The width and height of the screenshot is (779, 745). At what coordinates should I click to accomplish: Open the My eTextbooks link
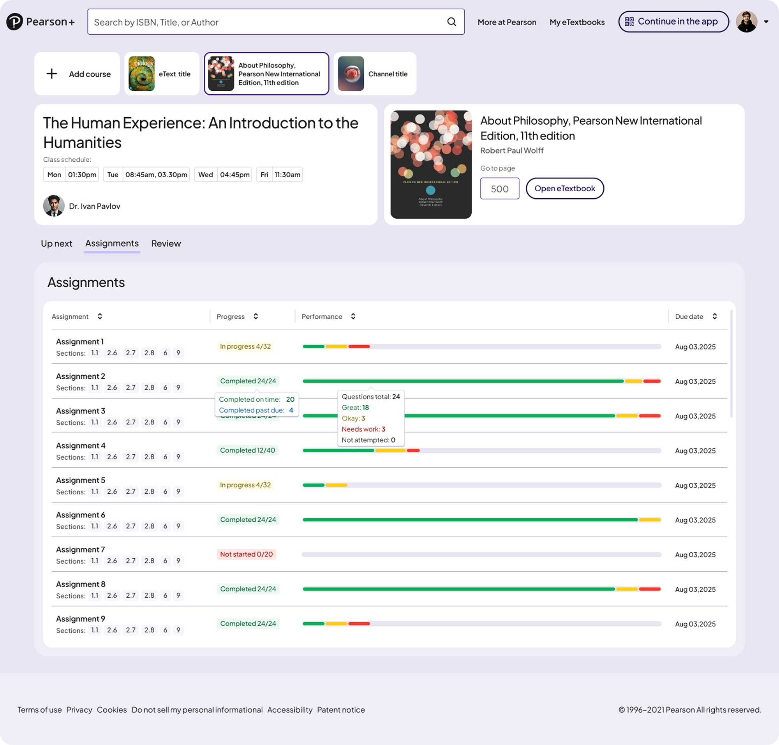[x=577, y=22]
